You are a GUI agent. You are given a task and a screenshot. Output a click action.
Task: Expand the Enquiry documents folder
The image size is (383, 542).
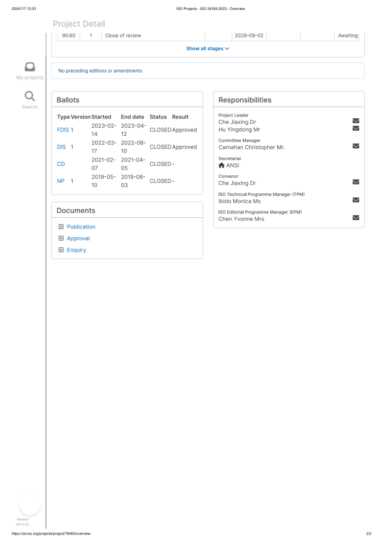[61, 250]
